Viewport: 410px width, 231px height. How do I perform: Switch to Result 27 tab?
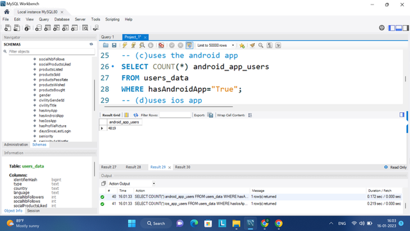click(109, 167)
